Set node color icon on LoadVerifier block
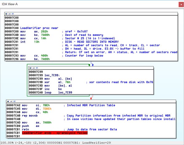This screenshot has width=184, height=145. (x=6, y=14)
